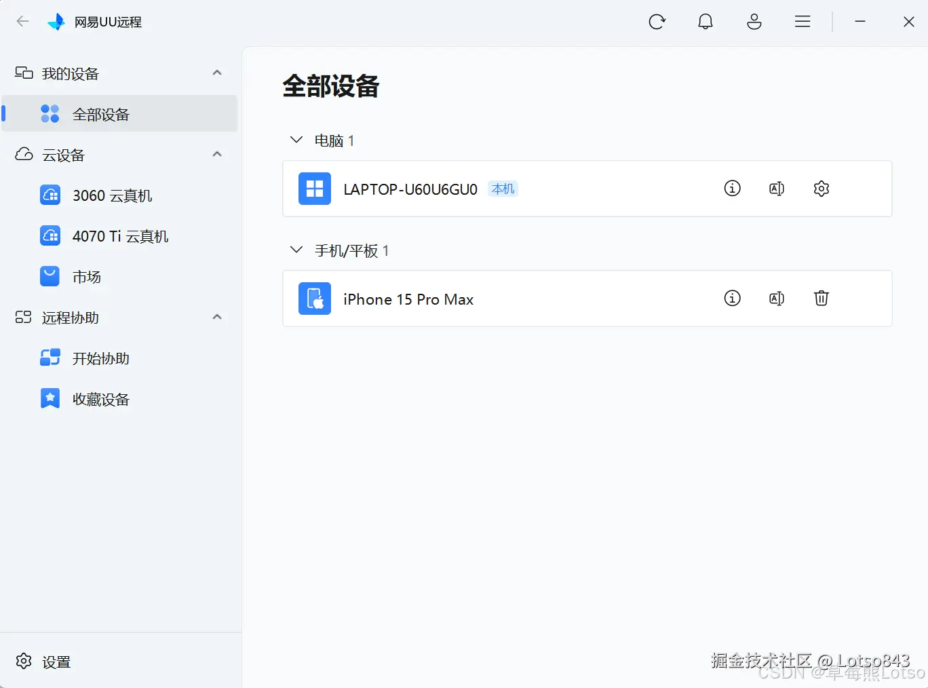Click the 手机/平板 1 group label
This screenshot has height=688, width=928.
point(352,250)
